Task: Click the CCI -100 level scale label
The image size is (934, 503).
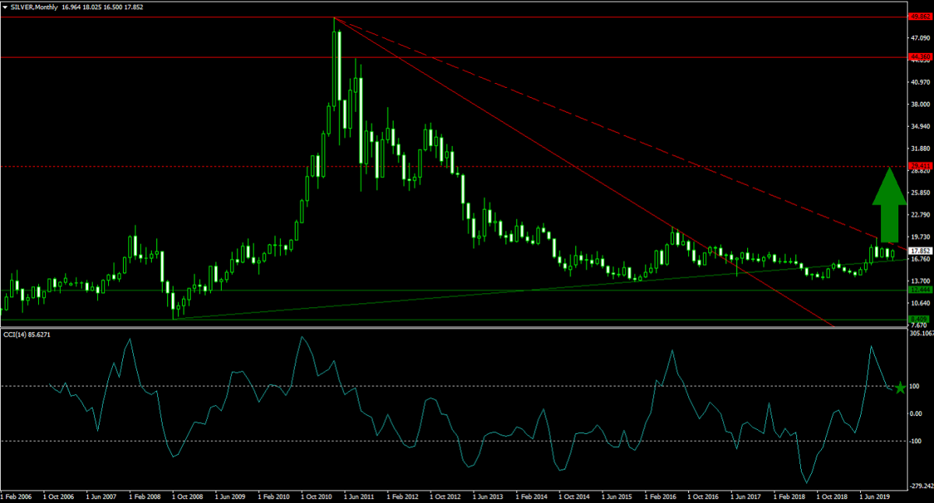Action: pyautogui.click(x=916, y=441)
